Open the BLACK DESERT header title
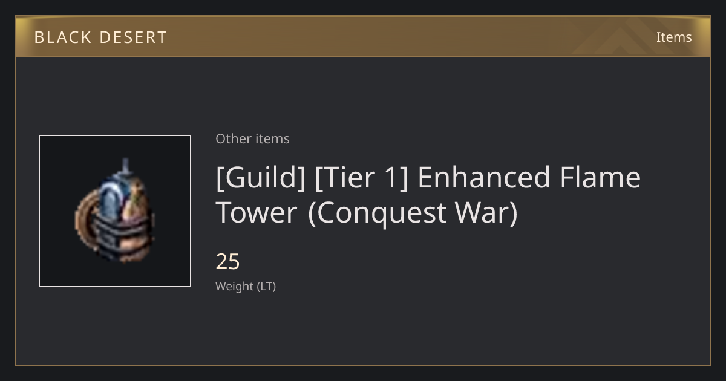 pyautogui.click(x=100, y=37)
